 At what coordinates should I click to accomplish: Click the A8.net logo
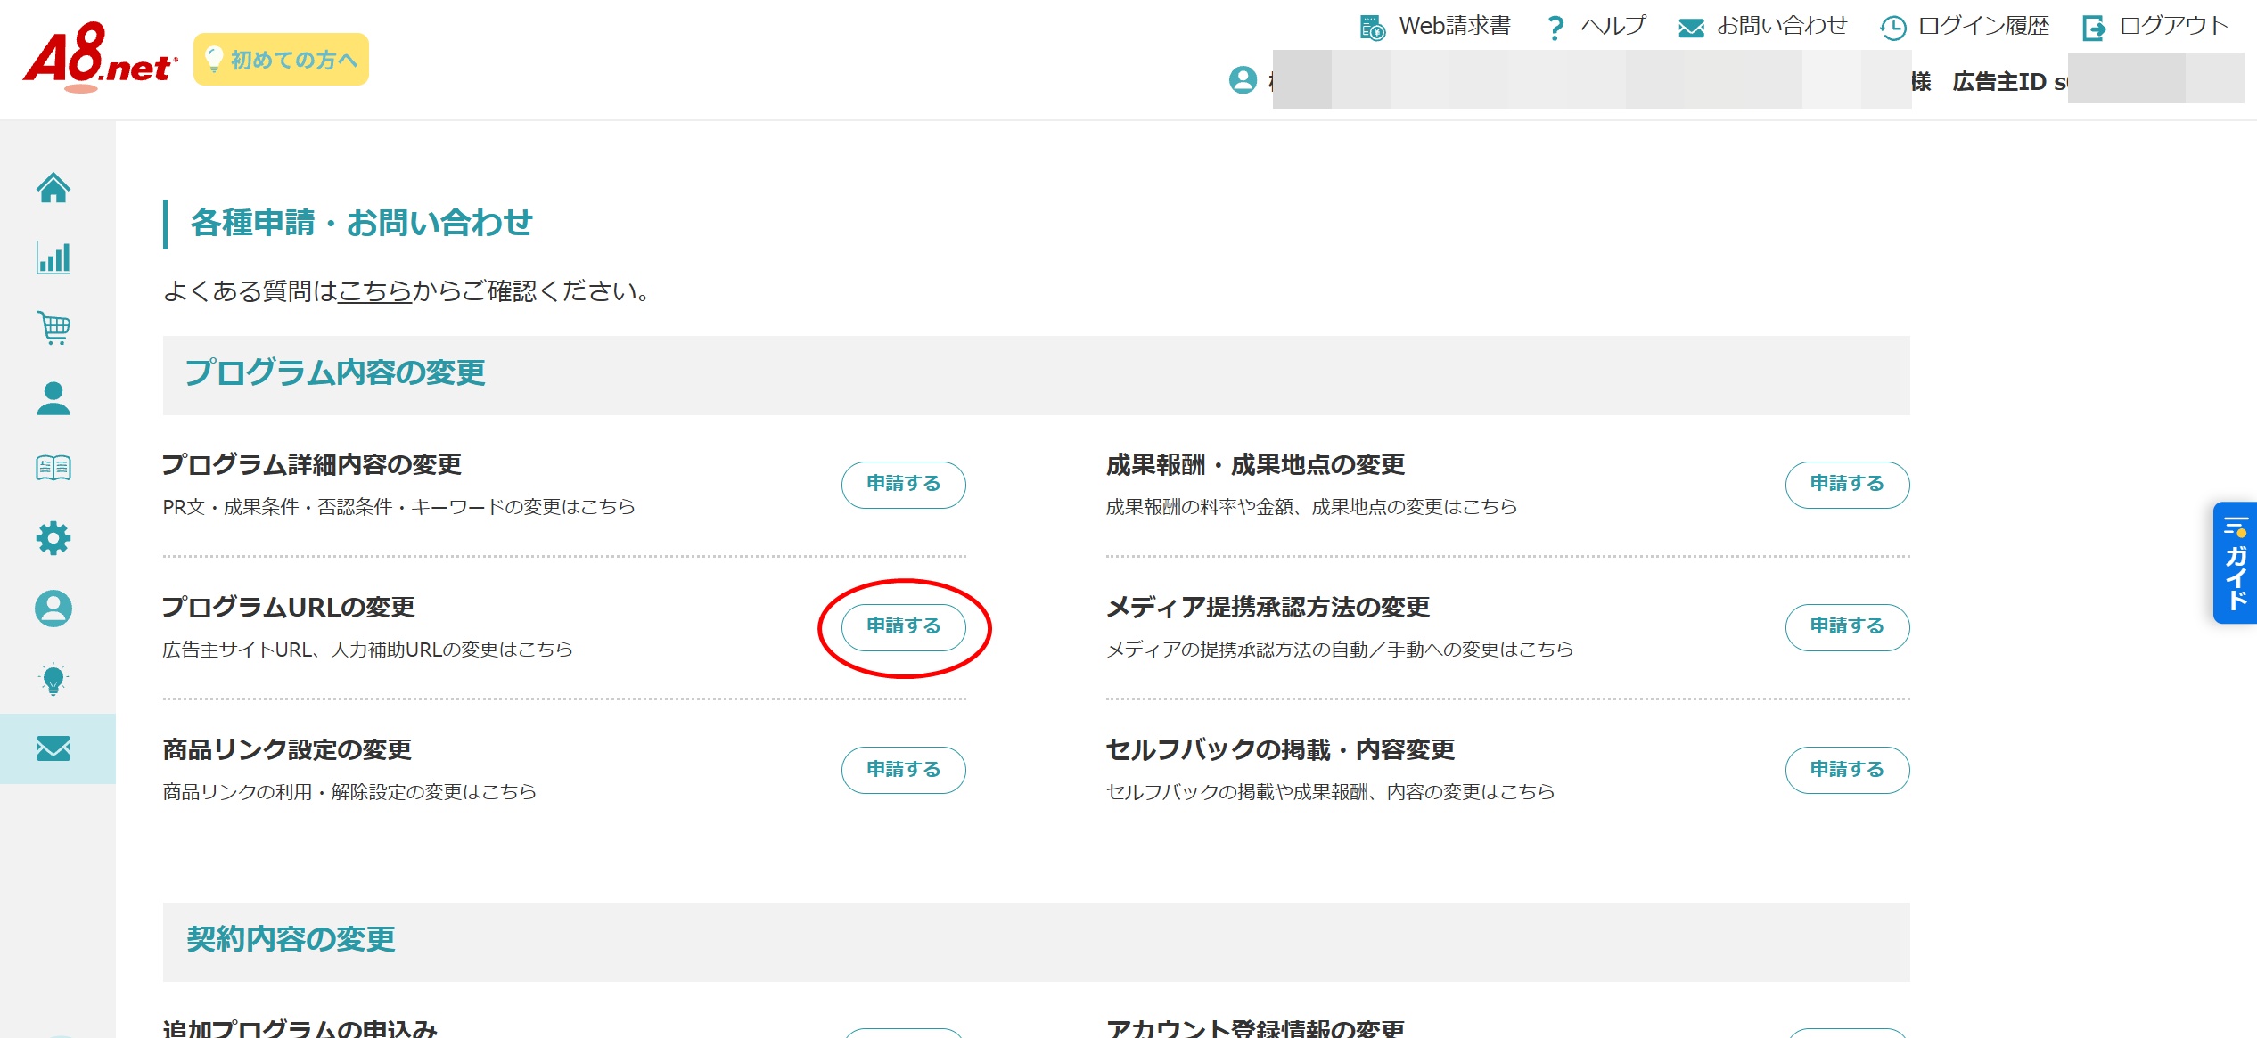coord(100,57)
